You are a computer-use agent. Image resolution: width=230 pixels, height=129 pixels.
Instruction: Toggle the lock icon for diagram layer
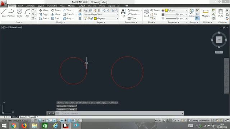click(92, 18)
